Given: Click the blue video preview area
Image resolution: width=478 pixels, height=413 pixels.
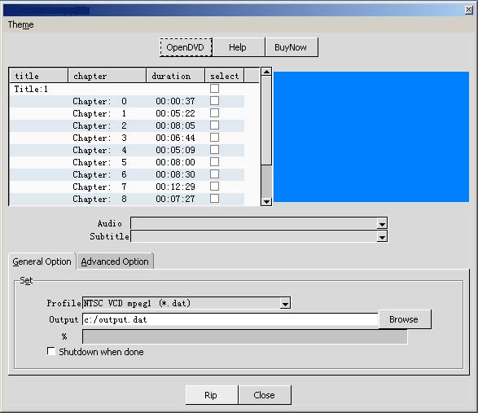Looking at the screenshot, I should [x=371, y=137].
